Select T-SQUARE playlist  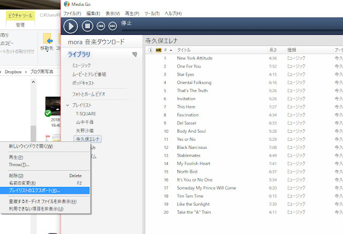(x=86, y=114)
